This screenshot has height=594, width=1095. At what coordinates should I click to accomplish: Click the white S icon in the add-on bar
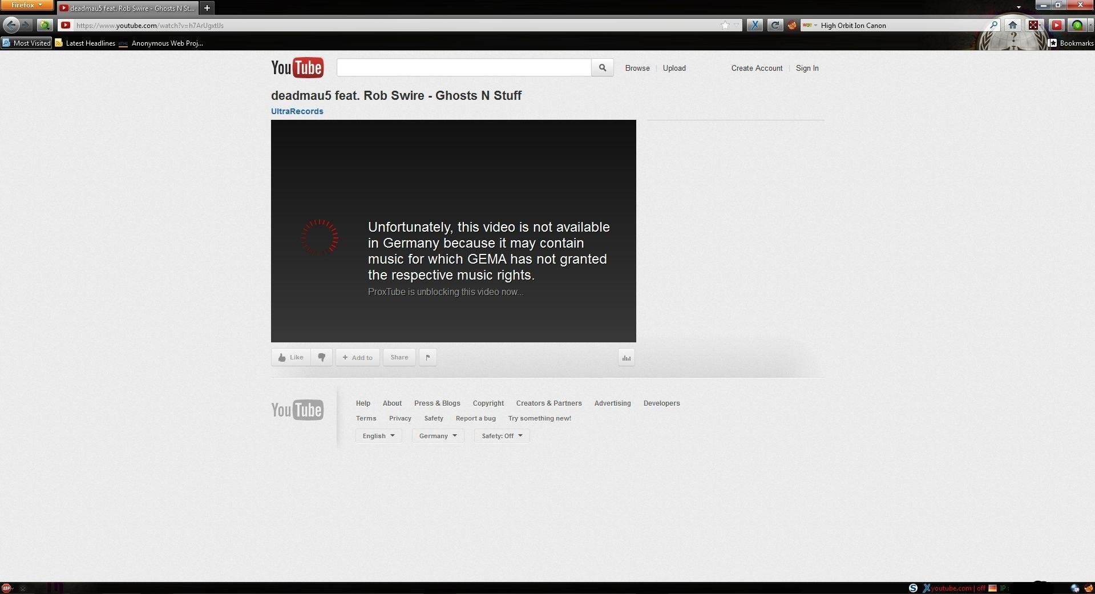click(913, 588)
